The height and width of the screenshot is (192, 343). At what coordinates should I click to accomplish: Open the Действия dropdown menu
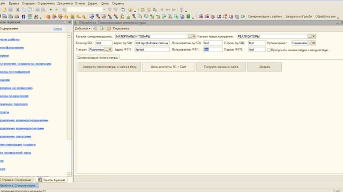[x=83, y=28]
